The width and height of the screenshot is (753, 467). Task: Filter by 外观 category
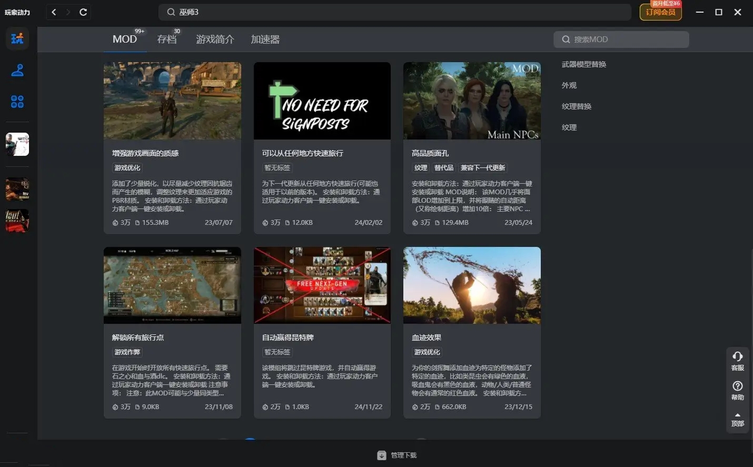pos(569,85)
